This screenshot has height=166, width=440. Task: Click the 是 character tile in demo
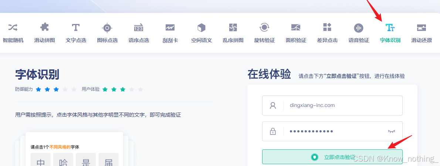tap(86, 160)
